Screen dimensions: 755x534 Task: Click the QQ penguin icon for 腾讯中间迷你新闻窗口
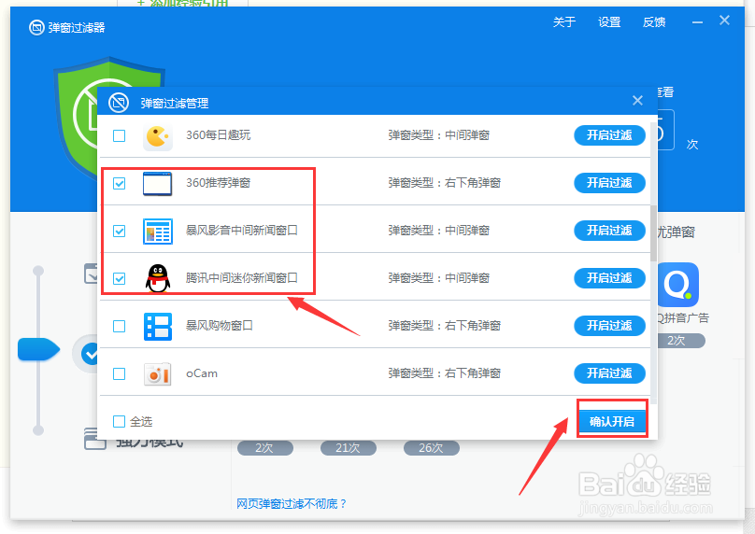158,278
